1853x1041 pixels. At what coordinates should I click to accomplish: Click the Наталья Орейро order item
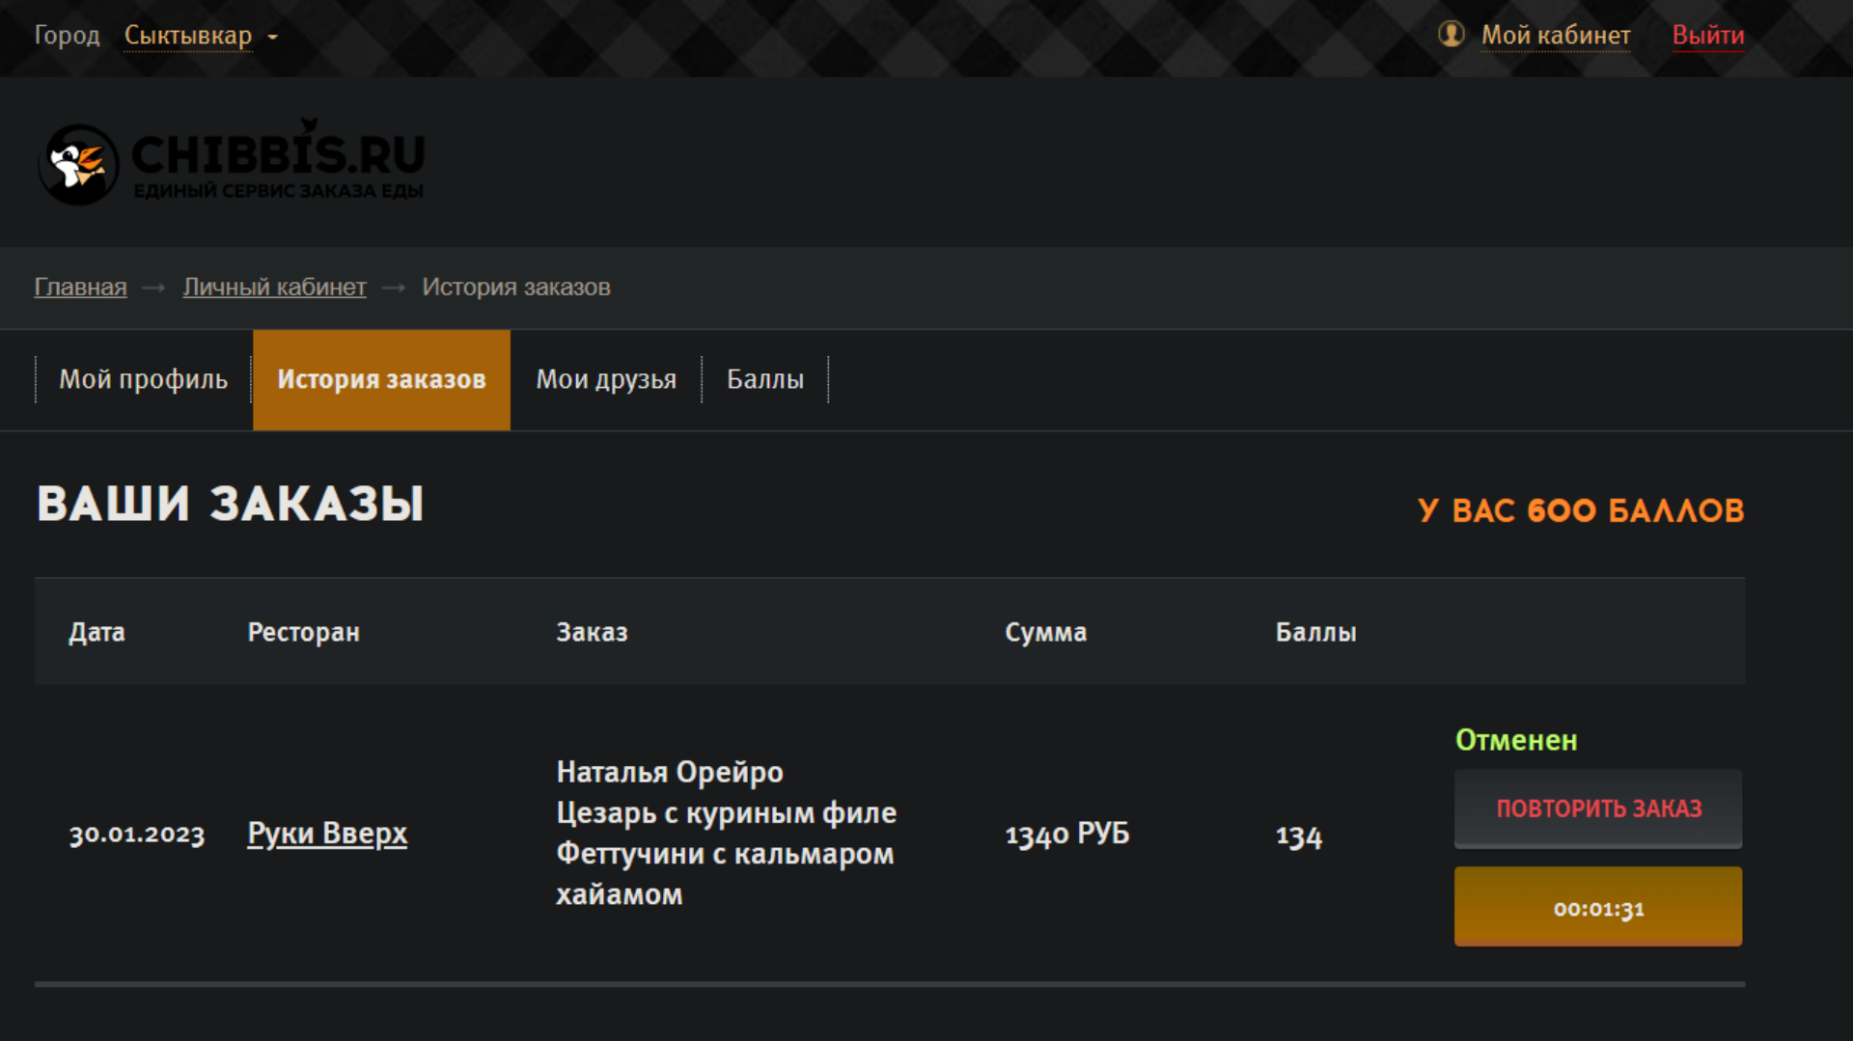(x=670, y=772)
